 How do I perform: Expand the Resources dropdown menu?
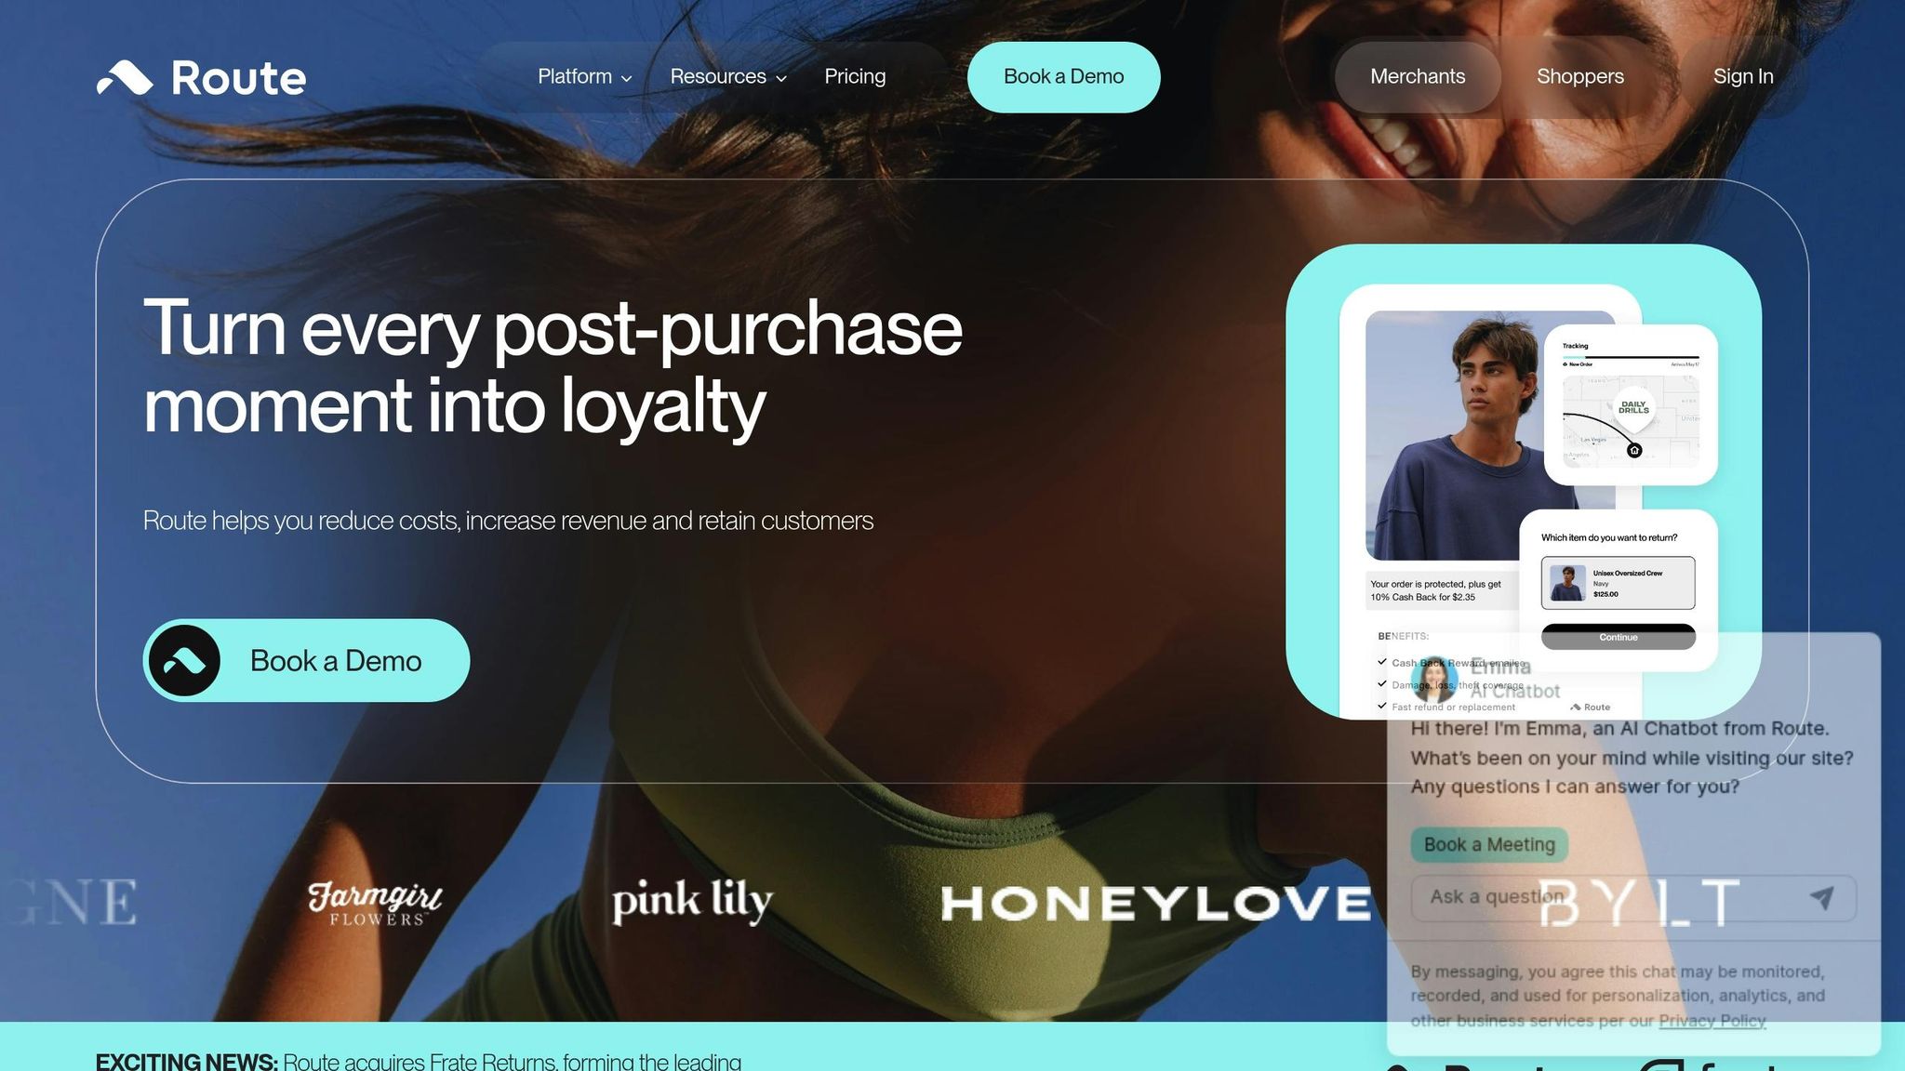[x=728, y=77]
